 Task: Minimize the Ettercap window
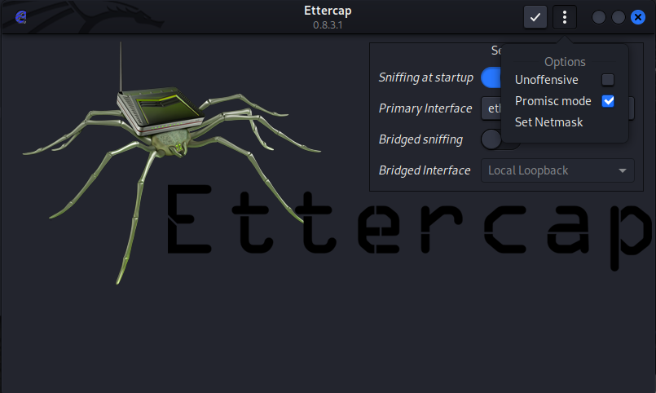[x=599, y=17]
